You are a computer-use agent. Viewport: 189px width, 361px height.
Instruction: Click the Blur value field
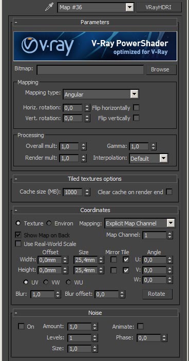pos(43,294)
